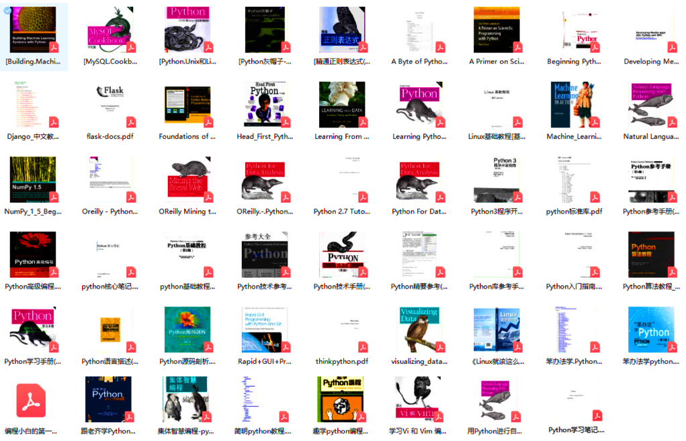Select the Learning From Data book cover
This screenshot has height=441, width=686.
point(342,105)
